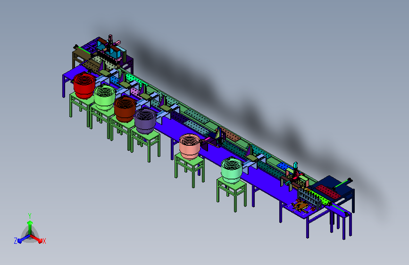This screenshot has height=265, width=409.
Task: Select the salmon pink bowl feeder
Action: point(190,146)
